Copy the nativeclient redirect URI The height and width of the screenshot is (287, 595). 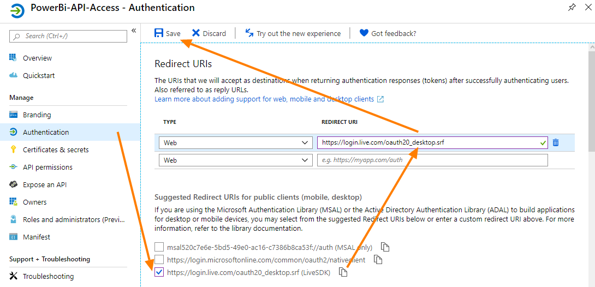pyautogui.click(x=378, y=260)
